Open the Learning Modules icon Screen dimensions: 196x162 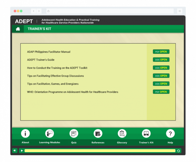50,134
